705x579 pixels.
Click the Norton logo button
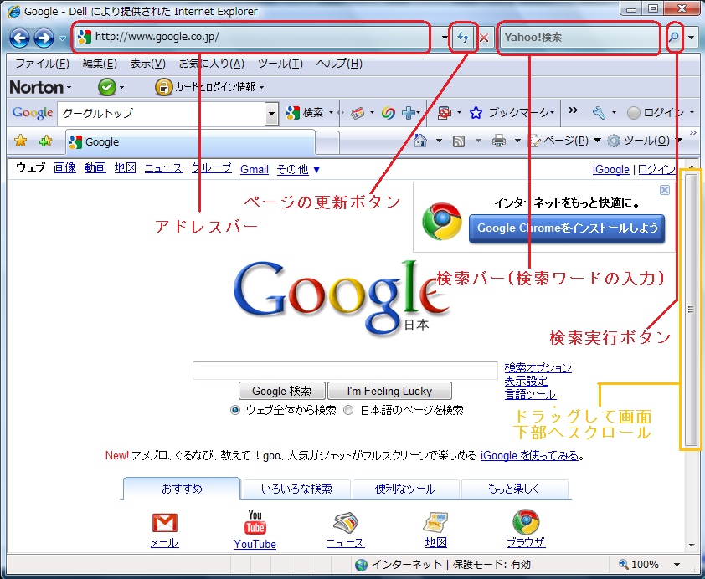point(37,87)
